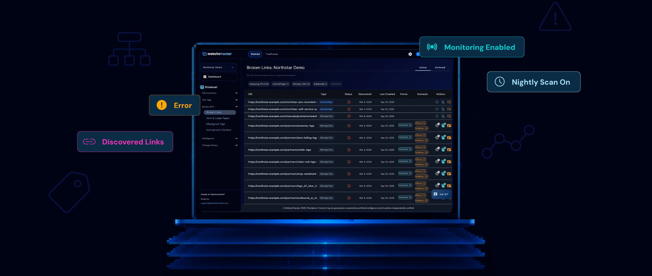652x276 pixels.
Task: Click Standard form badge in anatomy-logo row
Action: click(x=405, y=125)
